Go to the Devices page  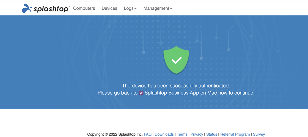109,8
